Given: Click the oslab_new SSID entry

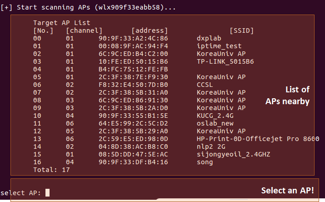Looking at the screenshot, I should 215,123.
